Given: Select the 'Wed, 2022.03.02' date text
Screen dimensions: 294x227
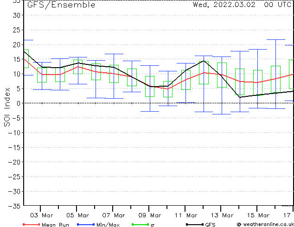Looking at the screenshot, I should (x=224, y=5).
